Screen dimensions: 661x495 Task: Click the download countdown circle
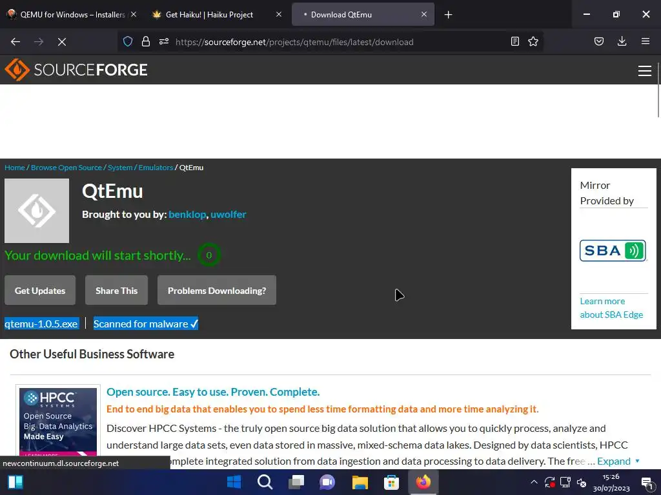tap(208, 255)
